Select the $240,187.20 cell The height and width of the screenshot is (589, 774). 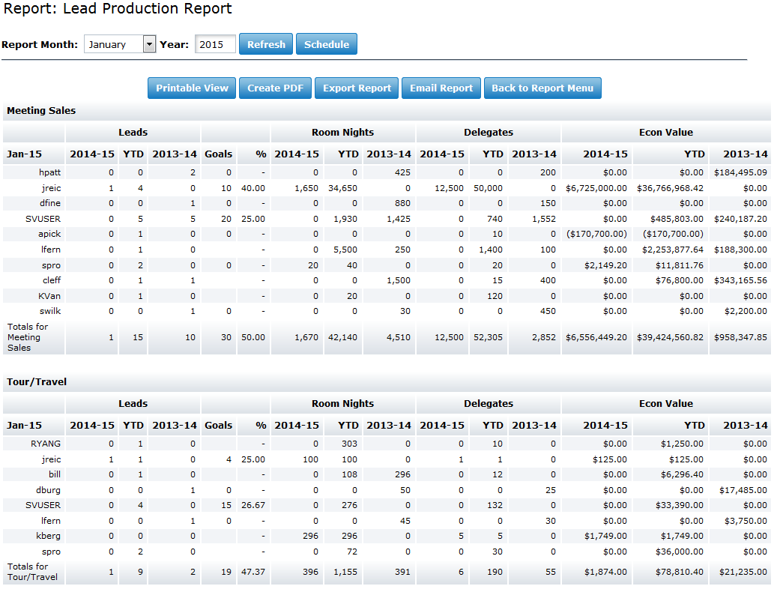(740, 219)
